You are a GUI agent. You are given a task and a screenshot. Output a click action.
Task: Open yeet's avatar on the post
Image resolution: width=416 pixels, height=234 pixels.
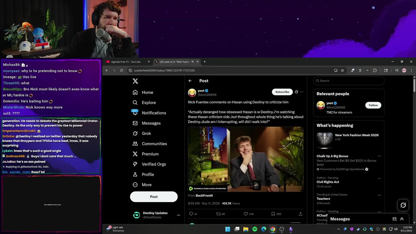[192, 93]
